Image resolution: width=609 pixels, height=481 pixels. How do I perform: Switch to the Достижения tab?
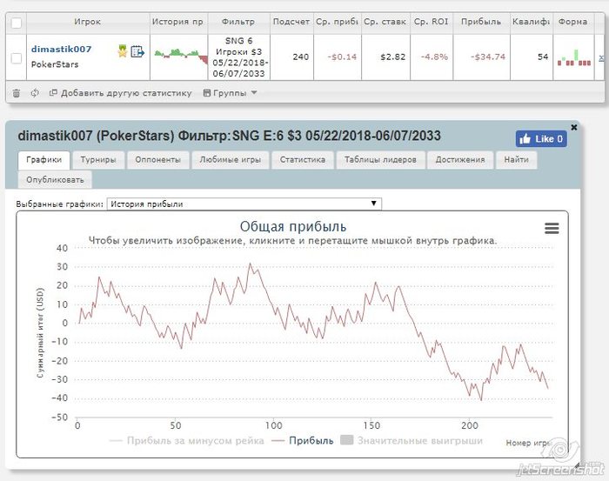(x=460, y=160)
